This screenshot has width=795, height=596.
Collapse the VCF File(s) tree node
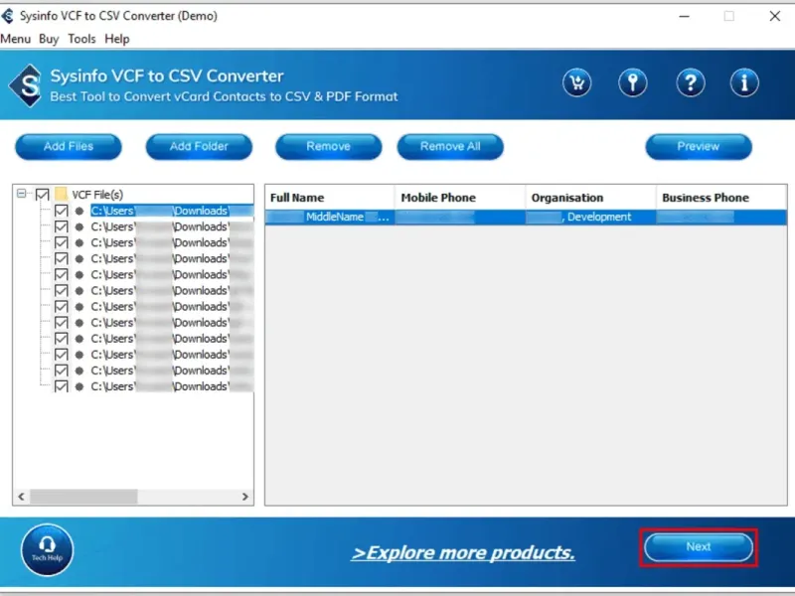pos(21,194)
